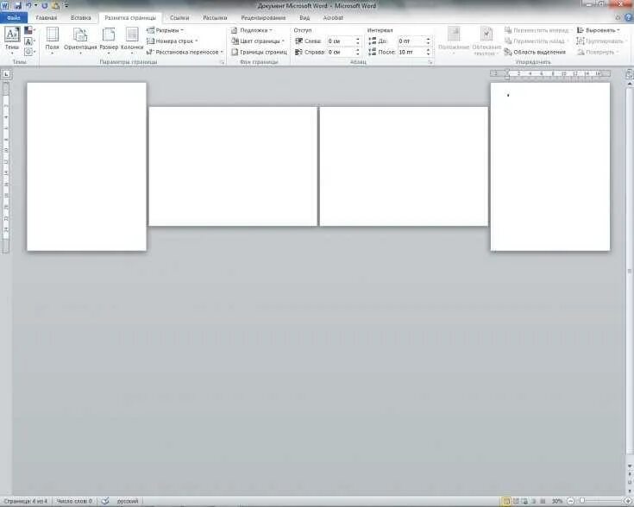
Task: Toggle the ruler button above vertical scrollbar
Action: click(629, 74)
